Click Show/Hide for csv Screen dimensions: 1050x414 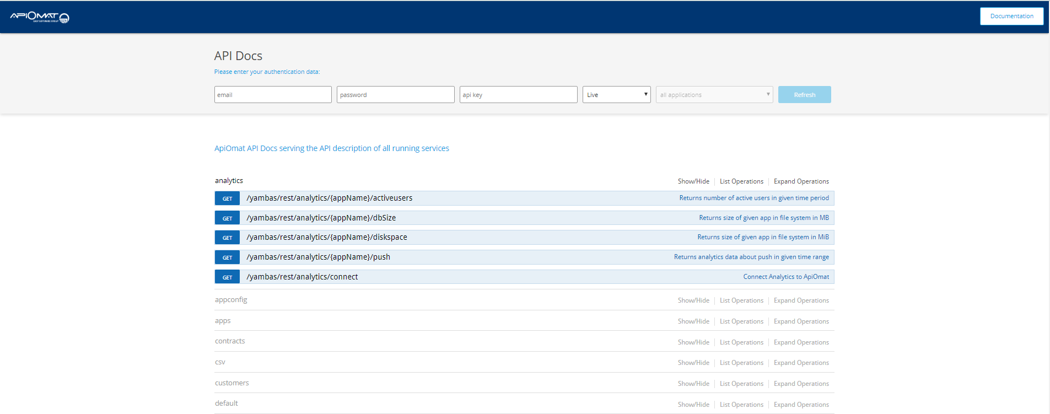coord(693,363)
